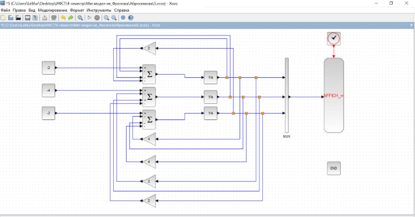The height and width of the screenshot is (217, 415).
Task: Click the Save As toolbar icon
Action: tap(35, 18)
